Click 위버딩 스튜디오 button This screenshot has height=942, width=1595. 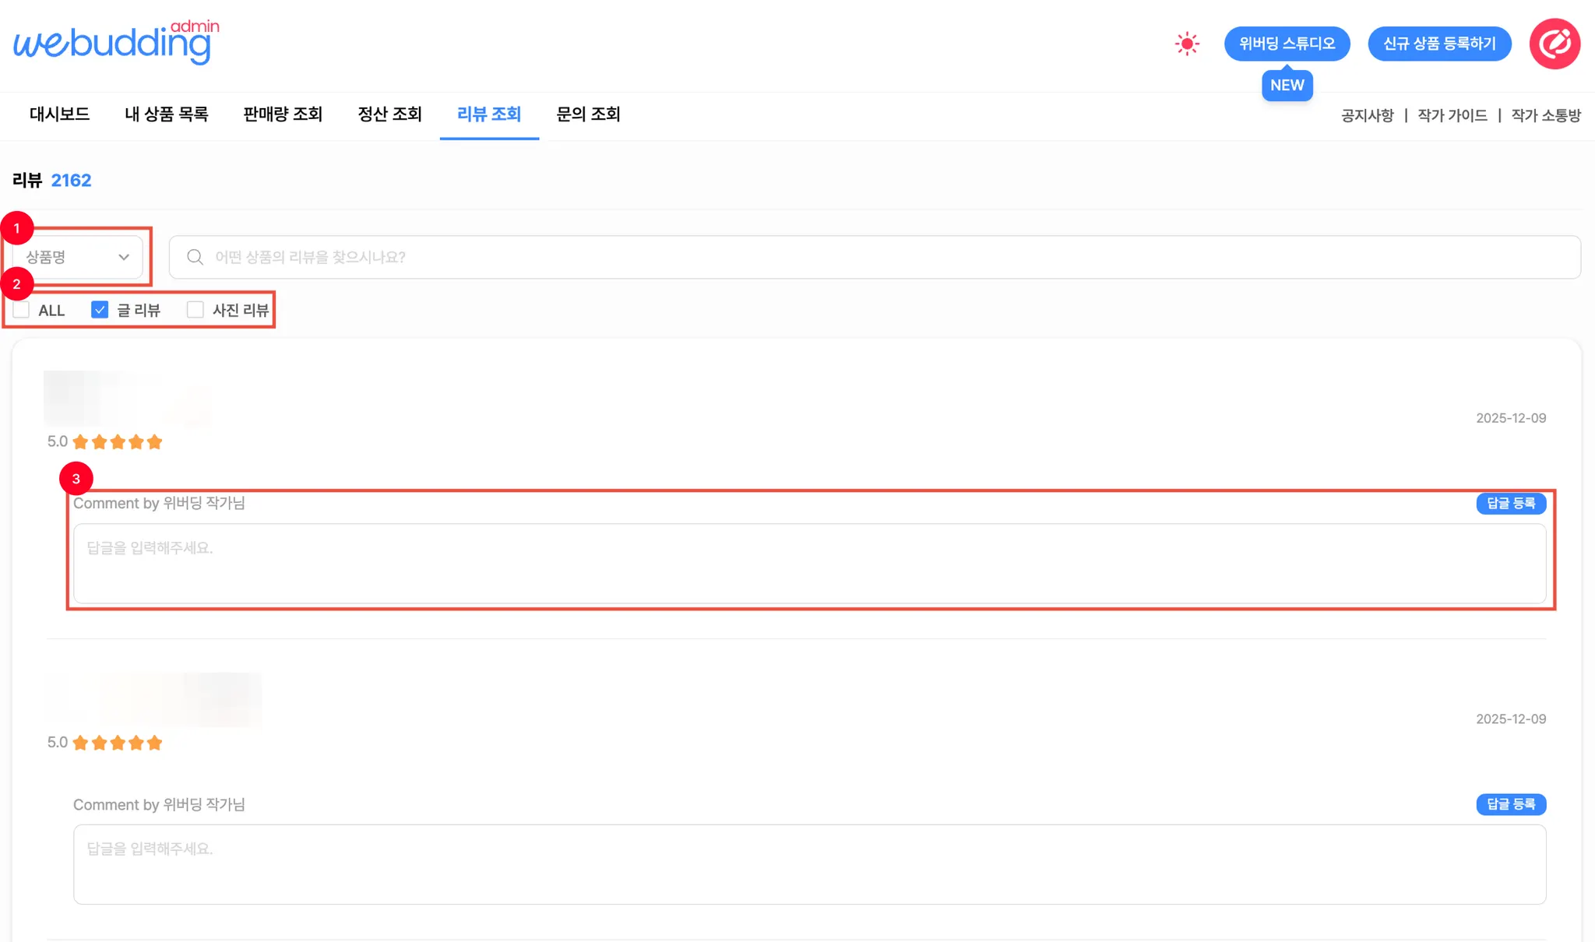tap(1287, 44)
